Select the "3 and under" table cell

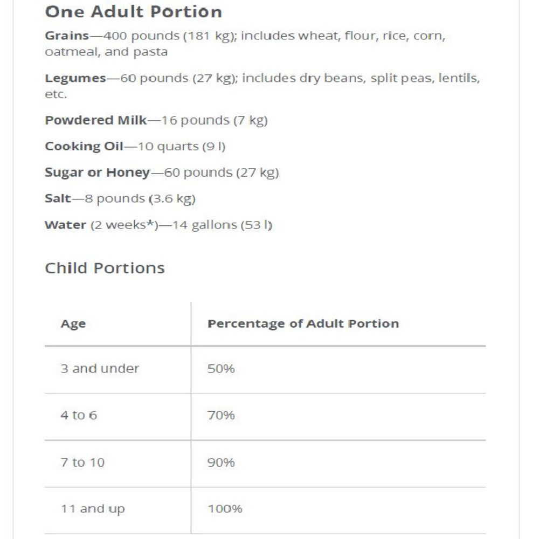(100, 369)
